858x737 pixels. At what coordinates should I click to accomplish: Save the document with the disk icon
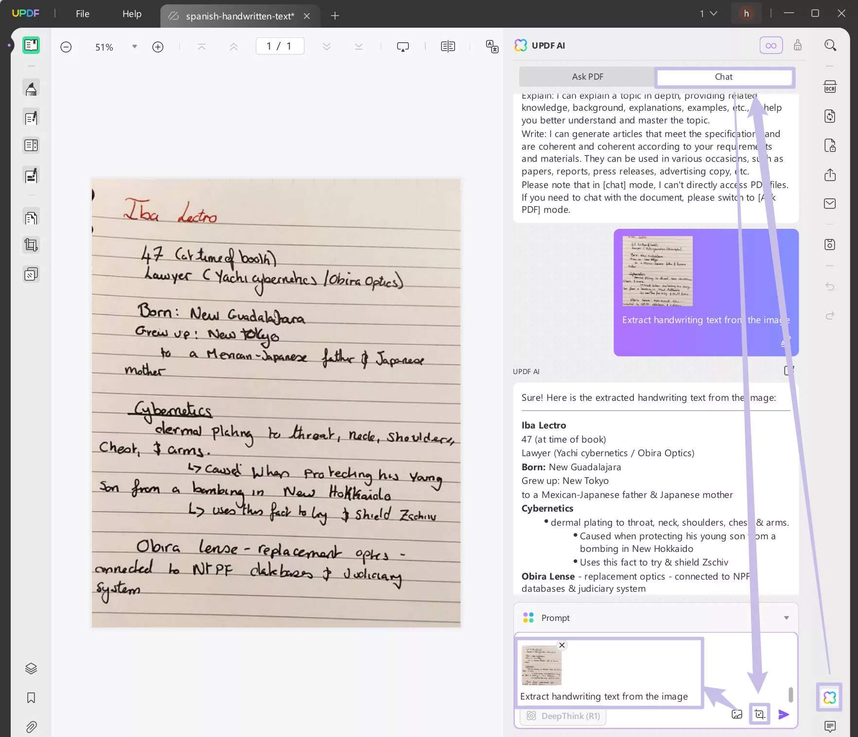click(x=830, y=244)
